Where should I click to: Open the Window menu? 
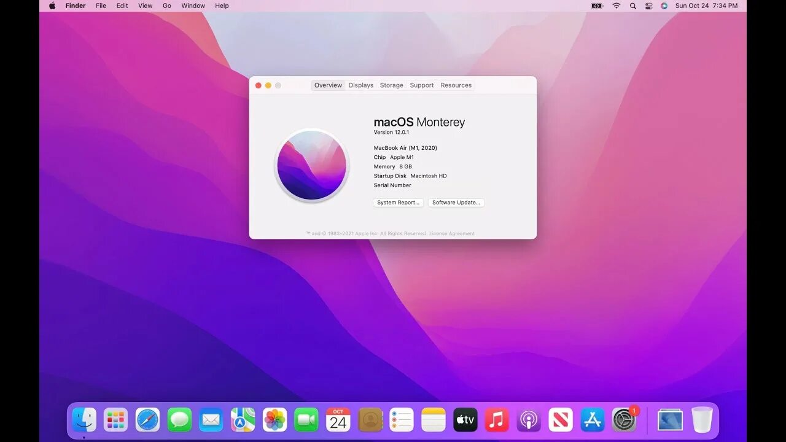point(193,6)
